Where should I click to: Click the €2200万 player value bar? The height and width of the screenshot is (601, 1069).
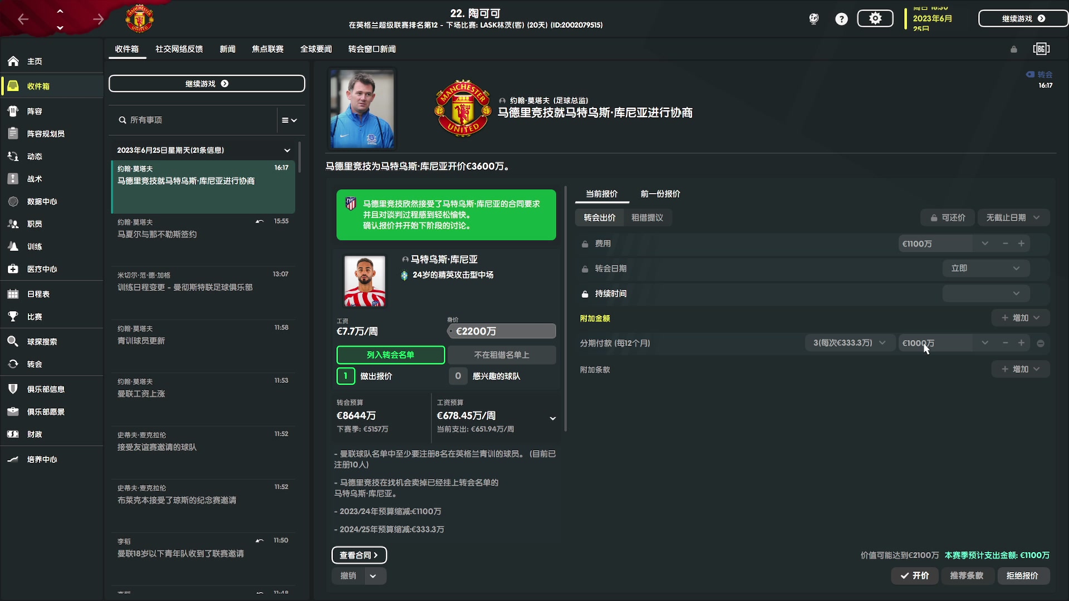(x=502, y=331)
